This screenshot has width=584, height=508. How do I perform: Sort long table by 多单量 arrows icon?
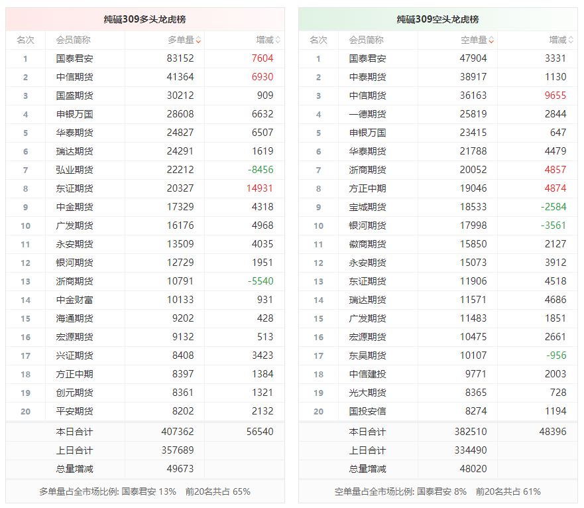coord(198,40)
